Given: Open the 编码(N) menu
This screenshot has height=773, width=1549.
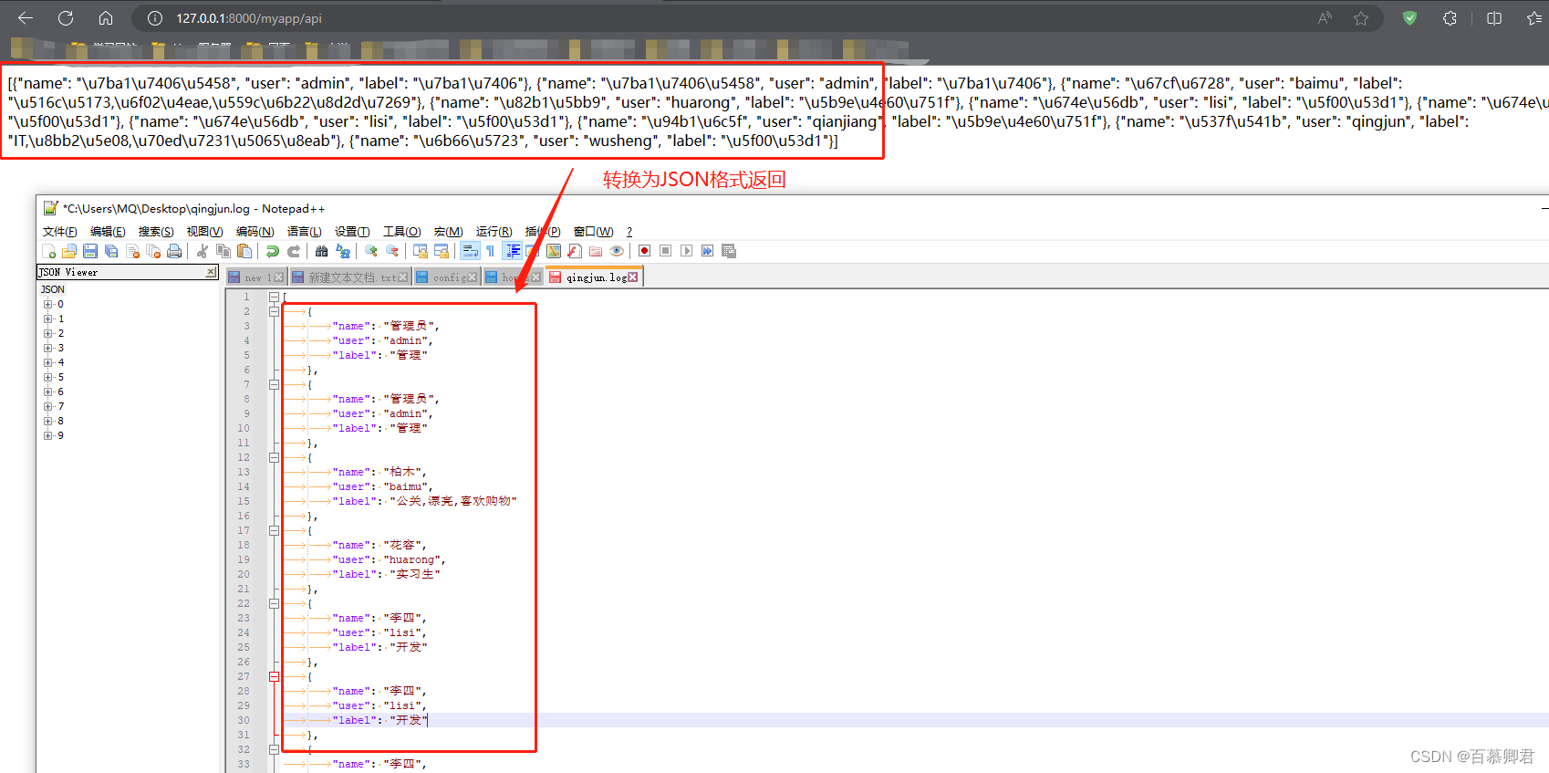Looking at the screenshot, I should [255, 232].
